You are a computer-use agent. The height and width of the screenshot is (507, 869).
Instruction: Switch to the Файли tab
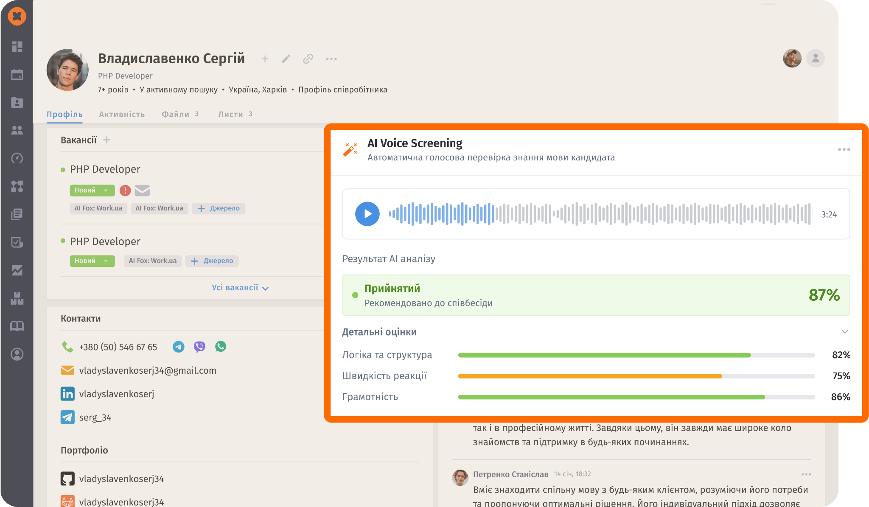coord(175,114)
